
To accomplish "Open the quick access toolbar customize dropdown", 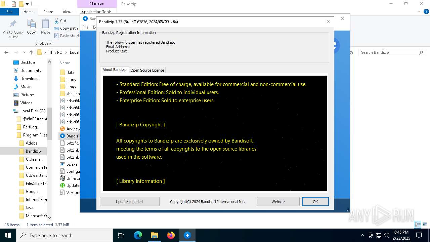I will tap(28, 4).
